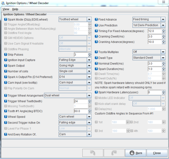Click help icon next to Skip Pulses
The width and height of the screenshot is (169, 159).
click(6, 55)
